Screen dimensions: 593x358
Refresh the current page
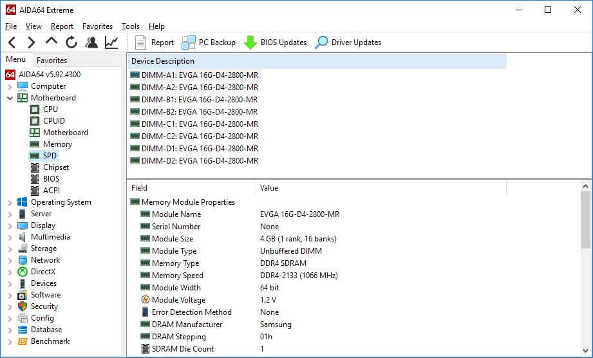coord(71,42)
